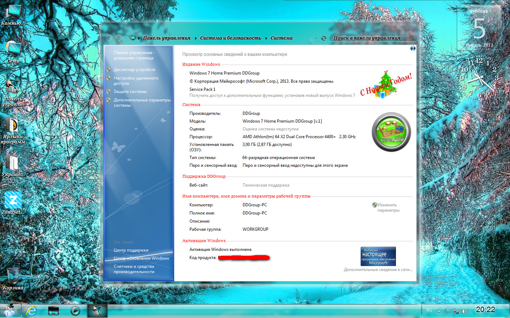Click the genuine Microsoft software badge
Image resolution: width=510 pixels, height=318 pixels.
point(378,256)
